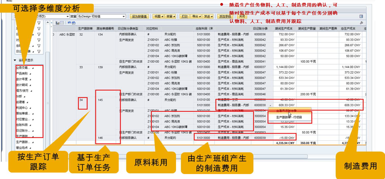The width and height of the screenshot is (385, 179).
Task: Click the panel layout icon at toolbar right
Action: (361, 16)
